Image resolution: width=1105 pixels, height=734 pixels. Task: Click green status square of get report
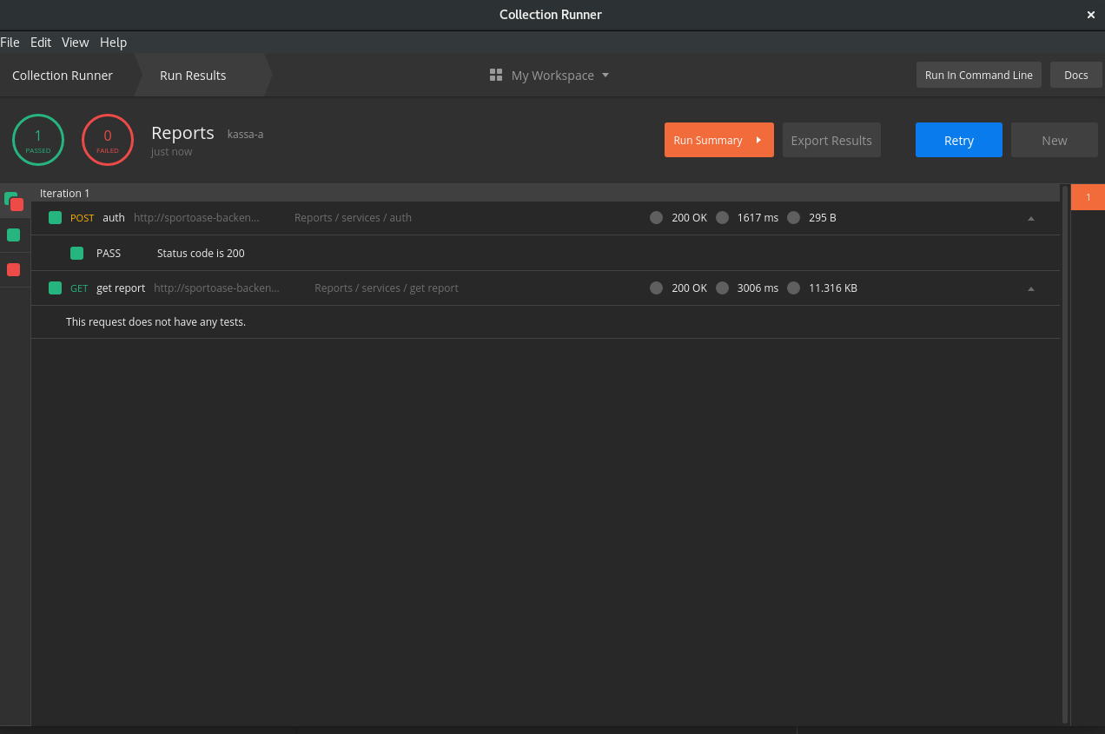[x=55, y=288]
